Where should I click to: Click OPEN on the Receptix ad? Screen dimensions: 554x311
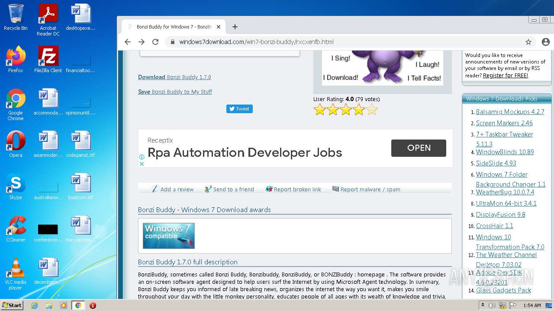click(419, 148)
